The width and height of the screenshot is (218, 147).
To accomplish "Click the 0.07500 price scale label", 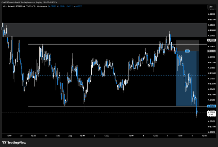I will point(211,84).
